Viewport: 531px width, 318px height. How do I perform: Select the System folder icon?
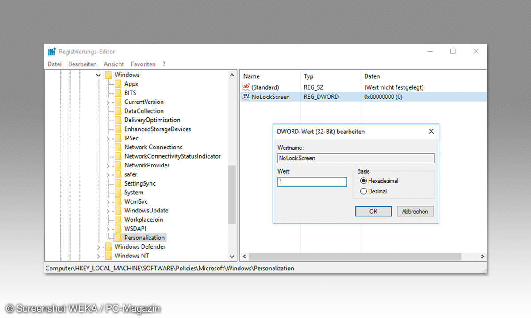(118, 193)
